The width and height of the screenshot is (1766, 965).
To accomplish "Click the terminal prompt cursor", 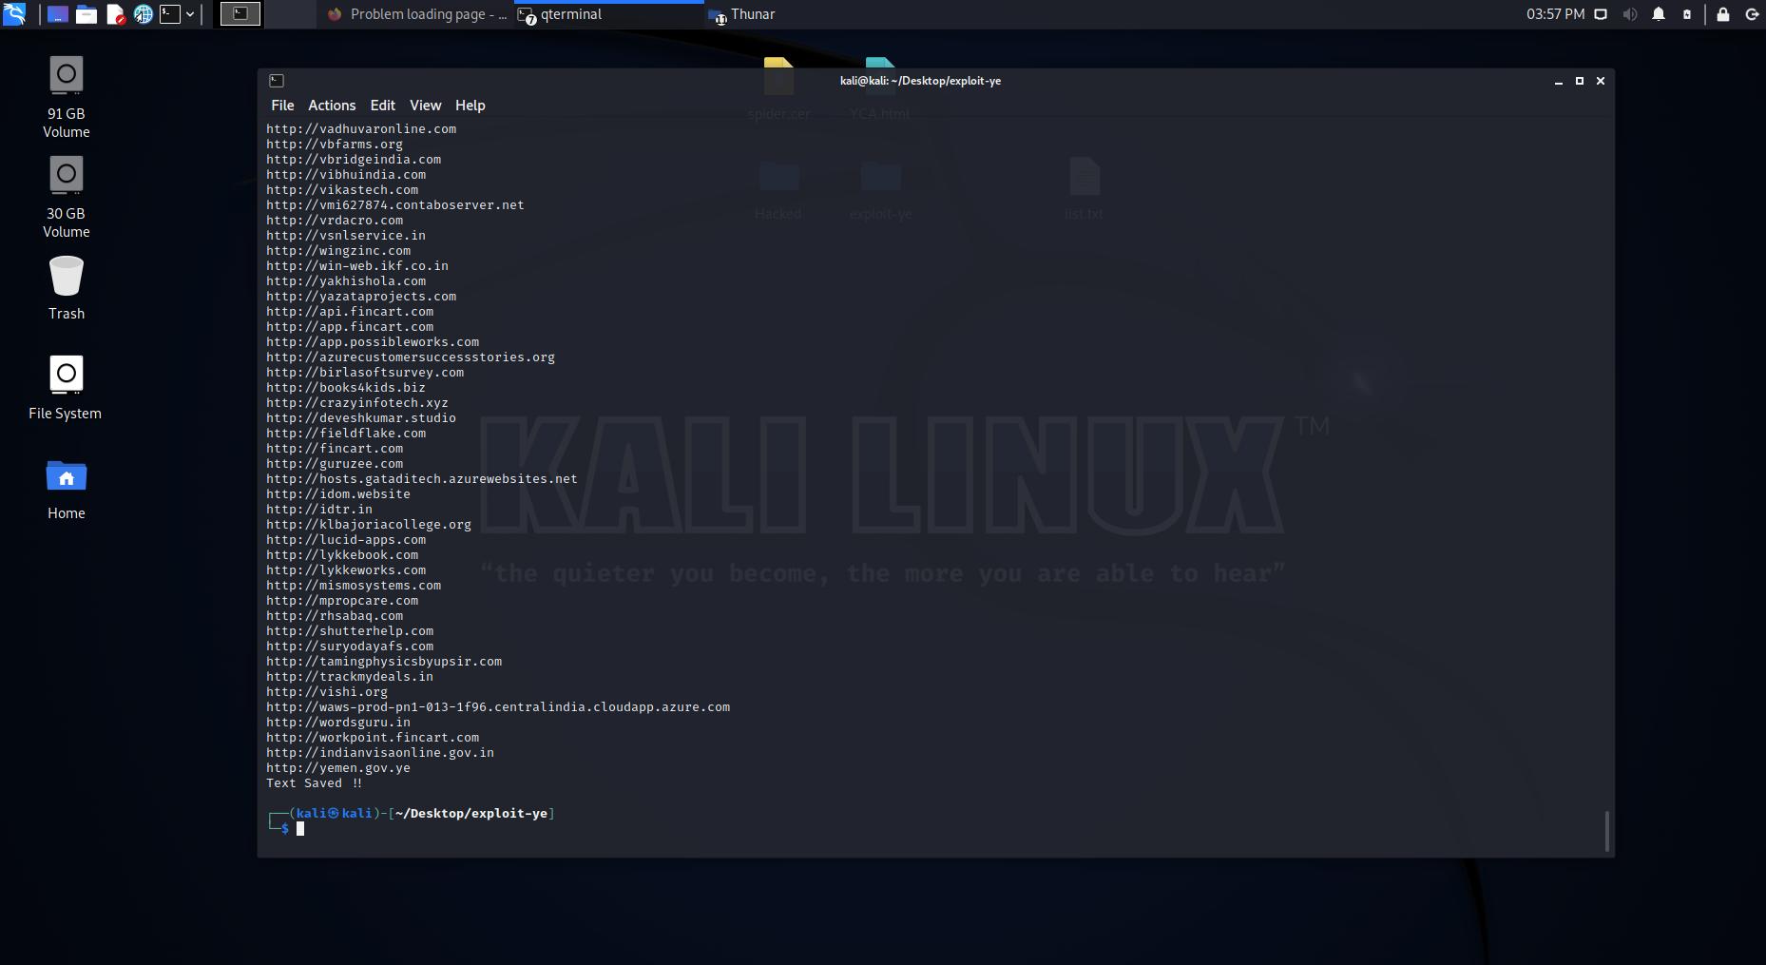I will [x=300, y=829].
